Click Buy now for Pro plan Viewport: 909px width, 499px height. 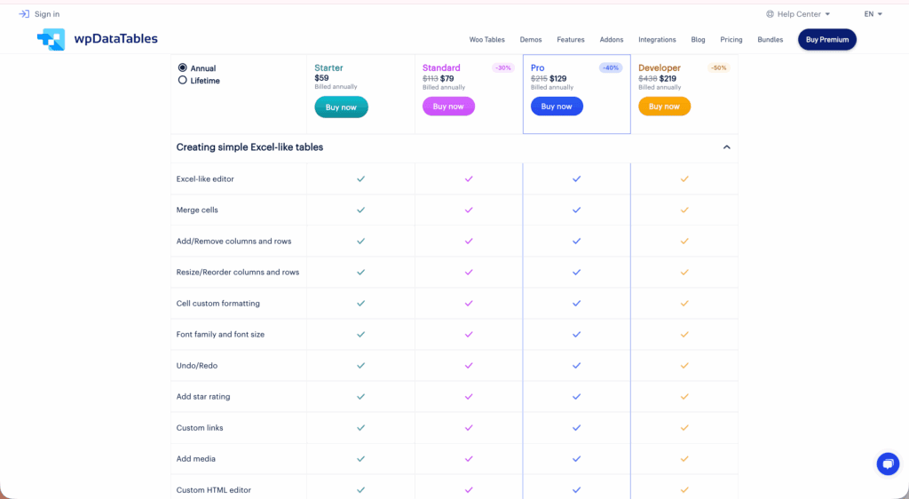click(x=557, y=107)
